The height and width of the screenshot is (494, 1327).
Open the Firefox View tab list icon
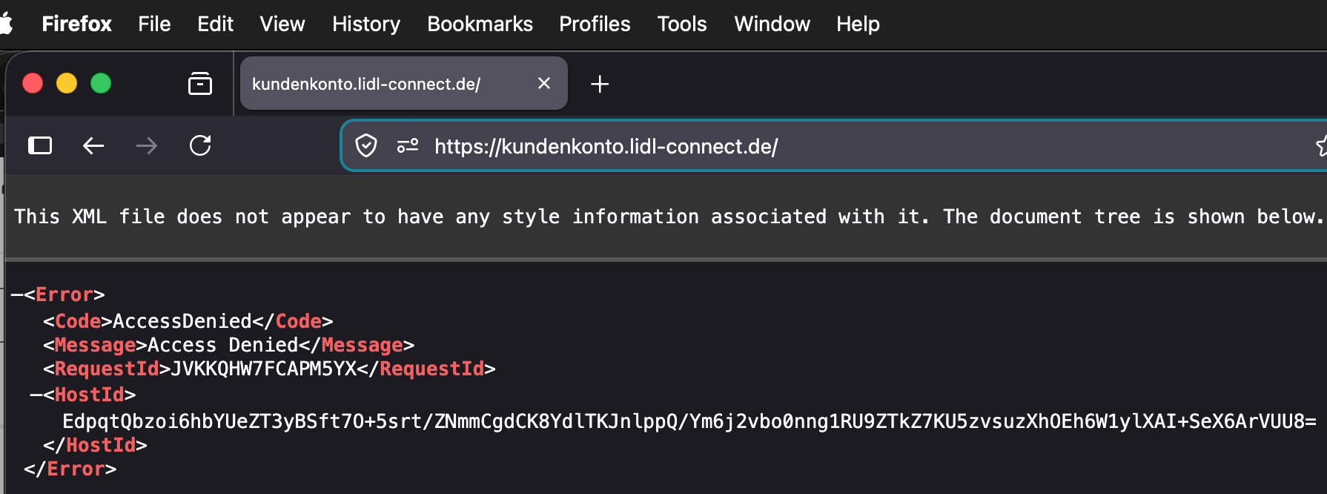[200, 84]
